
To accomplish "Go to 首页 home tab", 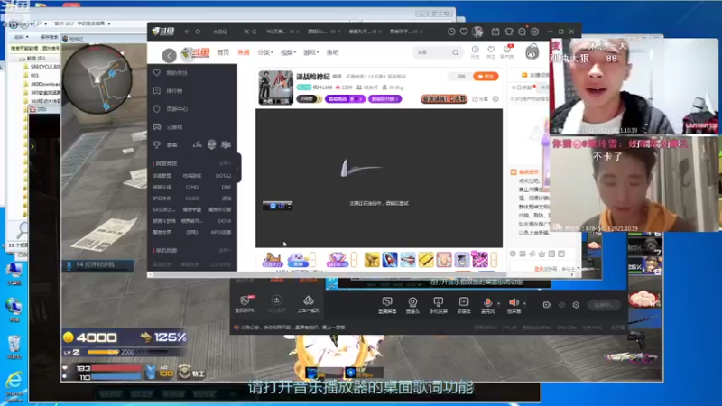I will 223,52.
